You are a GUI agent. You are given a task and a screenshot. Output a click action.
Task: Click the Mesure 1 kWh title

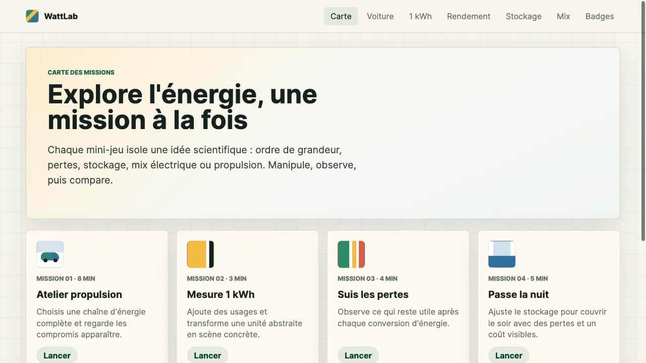[x=221, y=294]
